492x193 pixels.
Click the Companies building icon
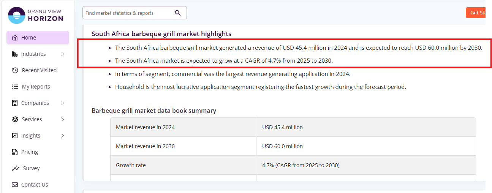(15, 103)
